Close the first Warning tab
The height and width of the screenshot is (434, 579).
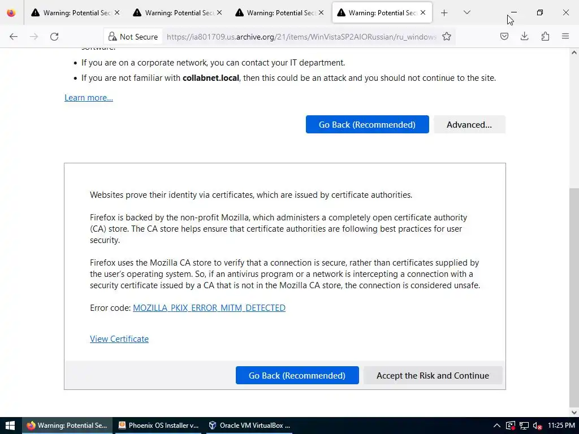tap(117, 12)
